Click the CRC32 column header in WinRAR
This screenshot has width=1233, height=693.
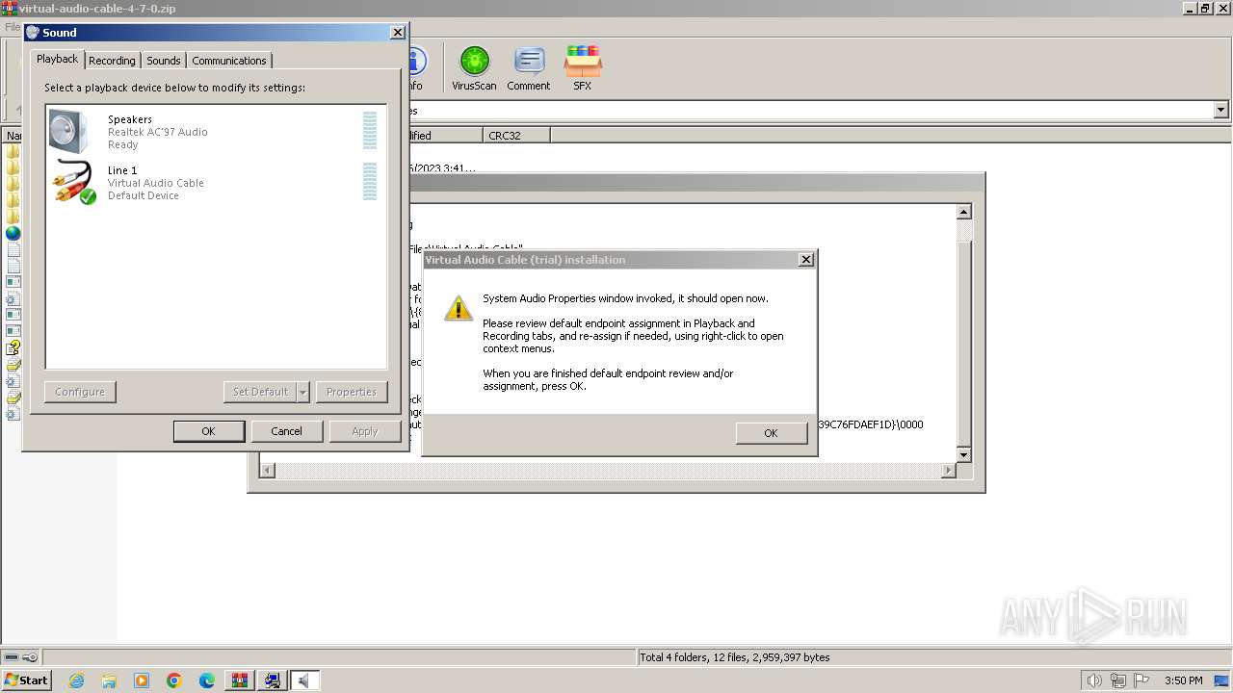click(515, 136)
